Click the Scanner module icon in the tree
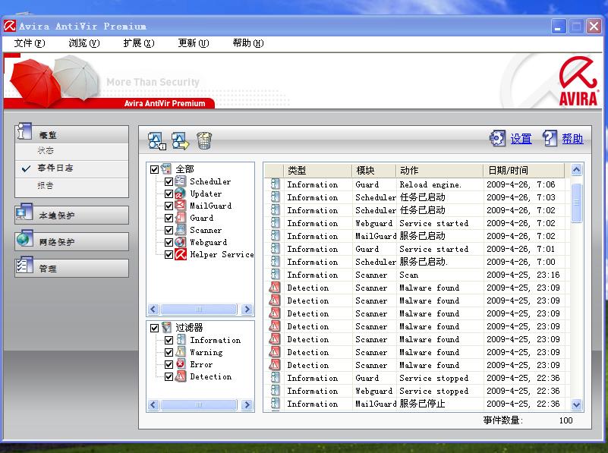 pyautogui.click(x=181, y=230)
